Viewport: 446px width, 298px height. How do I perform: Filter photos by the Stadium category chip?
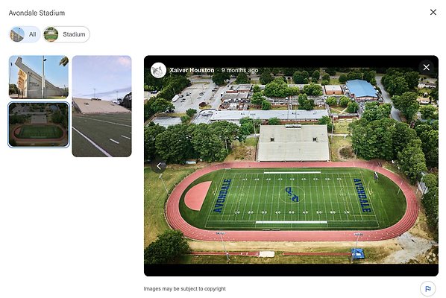[x=66, y=34]
